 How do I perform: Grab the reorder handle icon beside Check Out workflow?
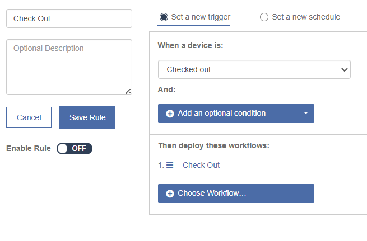tap(170, 165)
